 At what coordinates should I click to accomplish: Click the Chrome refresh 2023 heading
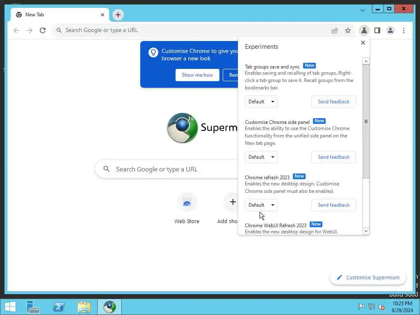tap(267, 177)
